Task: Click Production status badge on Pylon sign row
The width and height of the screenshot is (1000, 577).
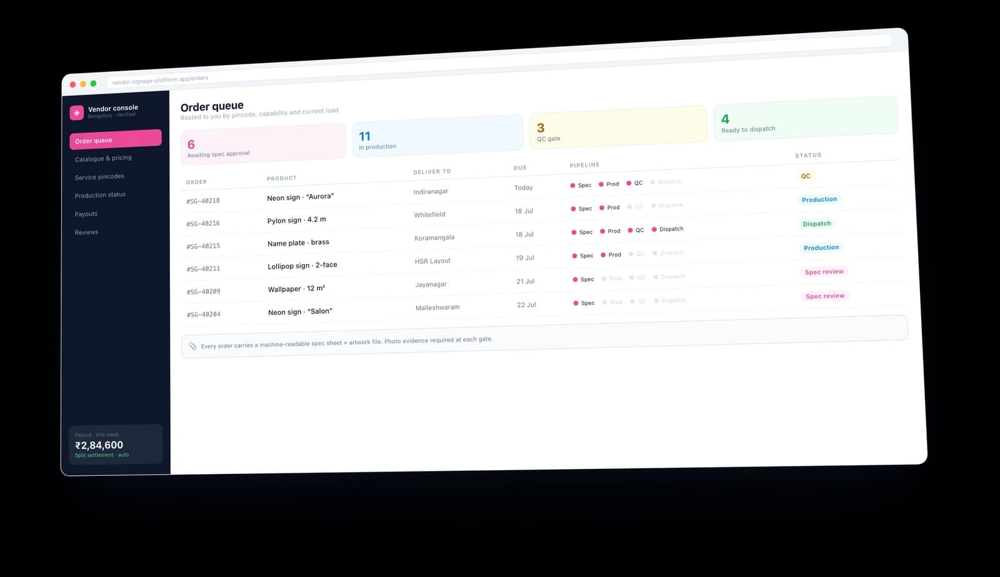Action: coord(819,199)
